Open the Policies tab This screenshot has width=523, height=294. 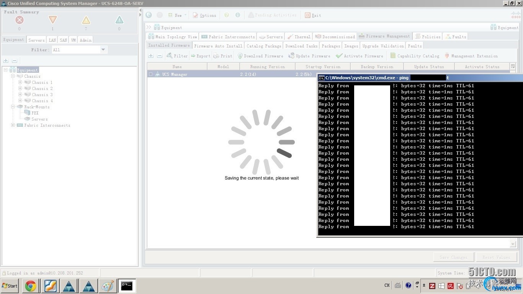[428, 37]
